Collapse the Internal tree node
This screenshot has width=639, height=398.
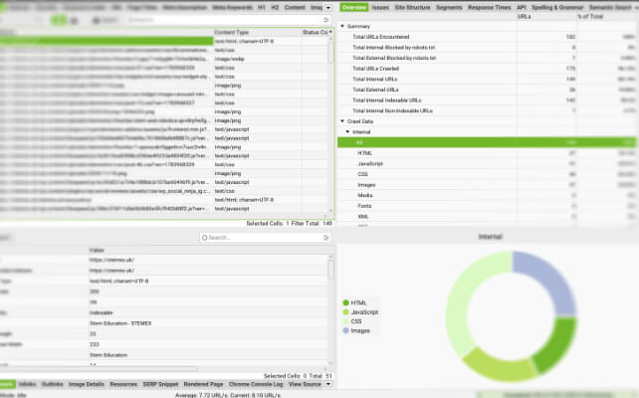pyautogui.click(x=347, y=132)
